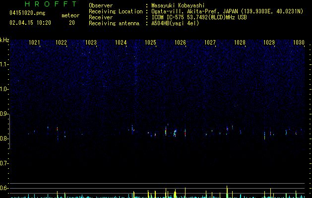The image size is (312, 198).
Task: Click the 0.6 frequency axis label
Action: pos(4,188)
